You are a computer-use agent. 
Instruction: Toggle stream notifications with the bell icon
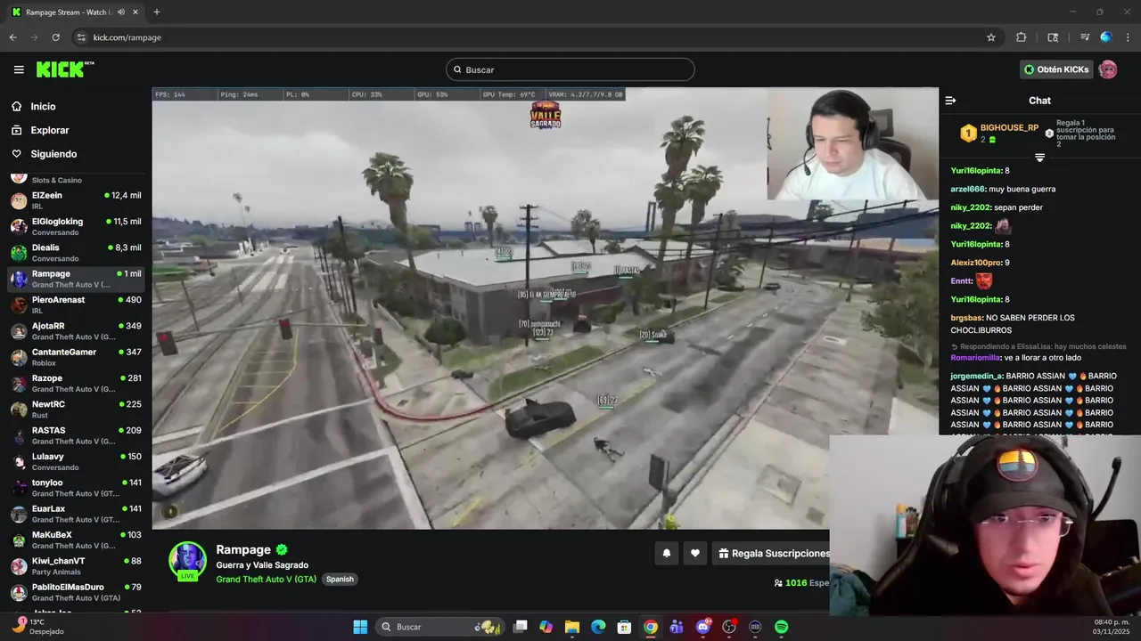pyautogui.click(x=666, y=553)
